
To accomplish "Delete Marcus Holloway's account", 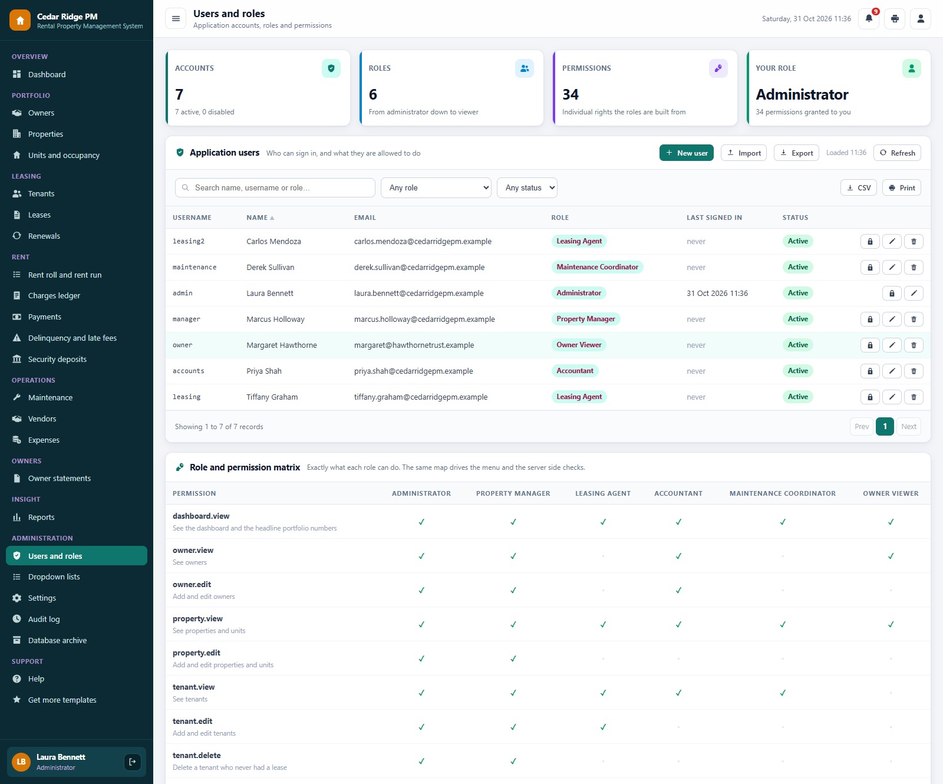I will [914, 319].
